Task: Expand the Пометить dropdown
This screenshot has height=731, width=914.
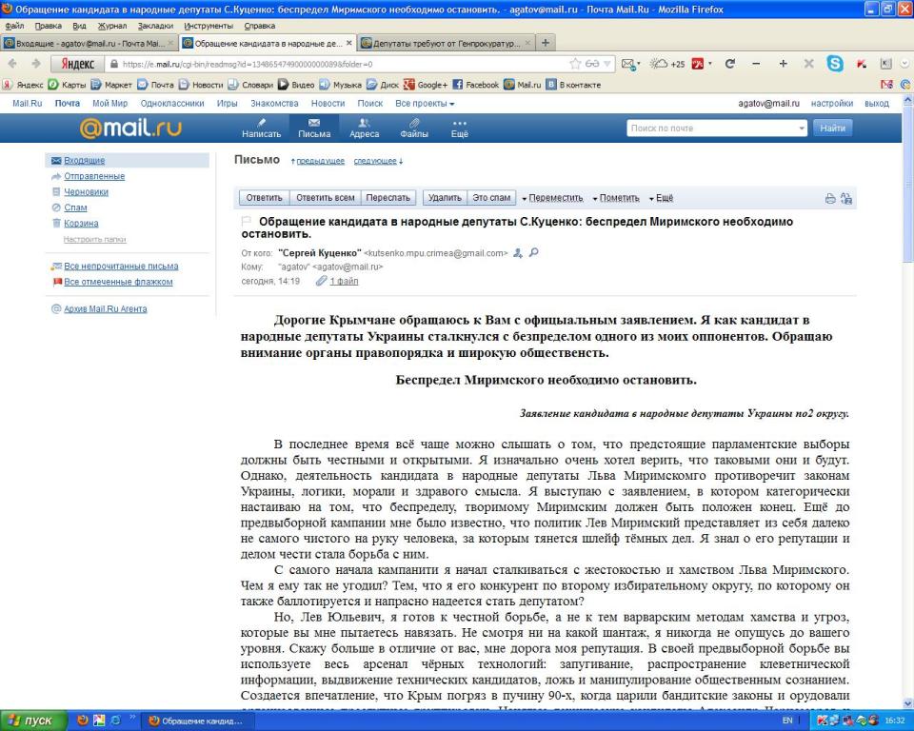Action: click(616, 198)
